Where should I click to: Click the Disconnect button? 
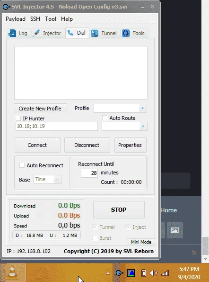click(x=87, y=145)
